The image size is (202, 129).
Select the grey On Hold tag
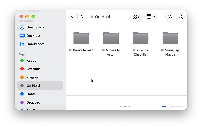[40, 86]
